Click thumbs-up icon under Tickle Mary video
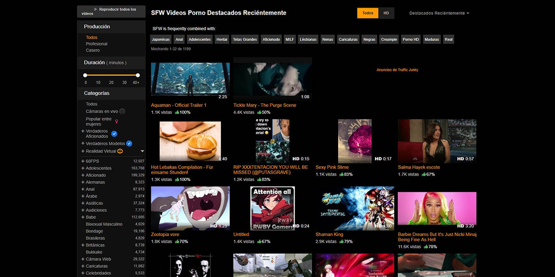555x277 pixels. tap(259, 112)
